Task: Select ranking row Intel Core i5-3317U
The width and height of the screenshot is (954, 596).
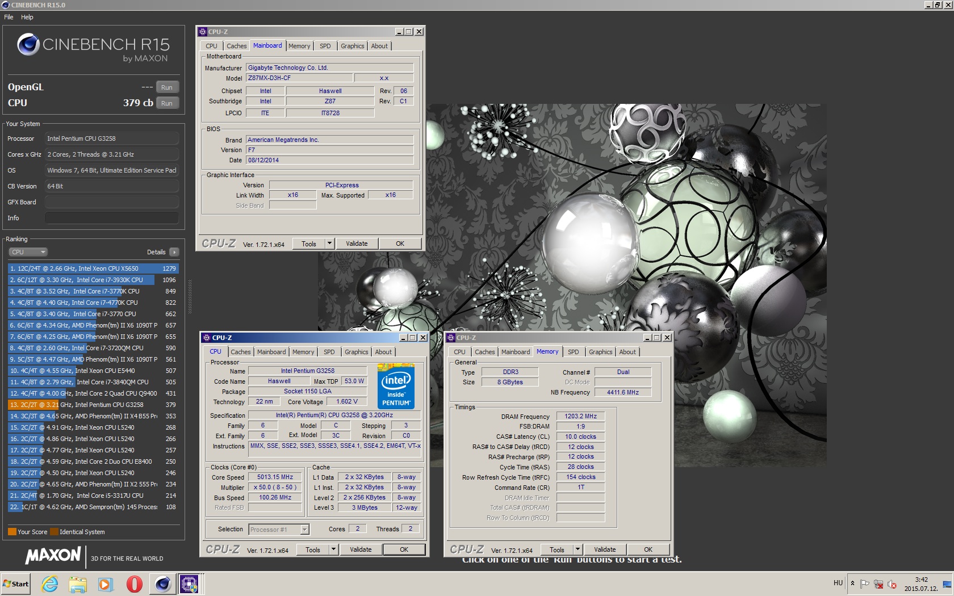Action: coord(94,496)
